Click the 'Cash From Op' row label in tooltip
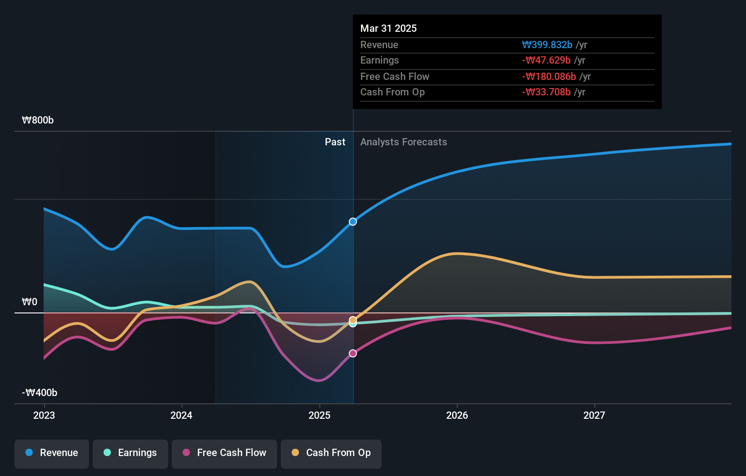 (393, 92)
